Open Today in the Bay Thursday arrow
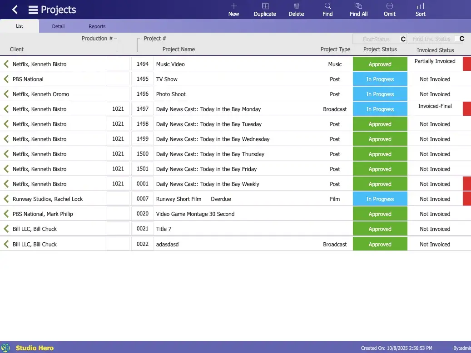 (x=6, y=154)
